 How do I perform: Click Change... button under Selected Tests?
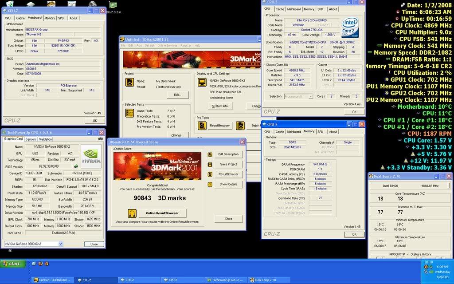pos(177,135)
